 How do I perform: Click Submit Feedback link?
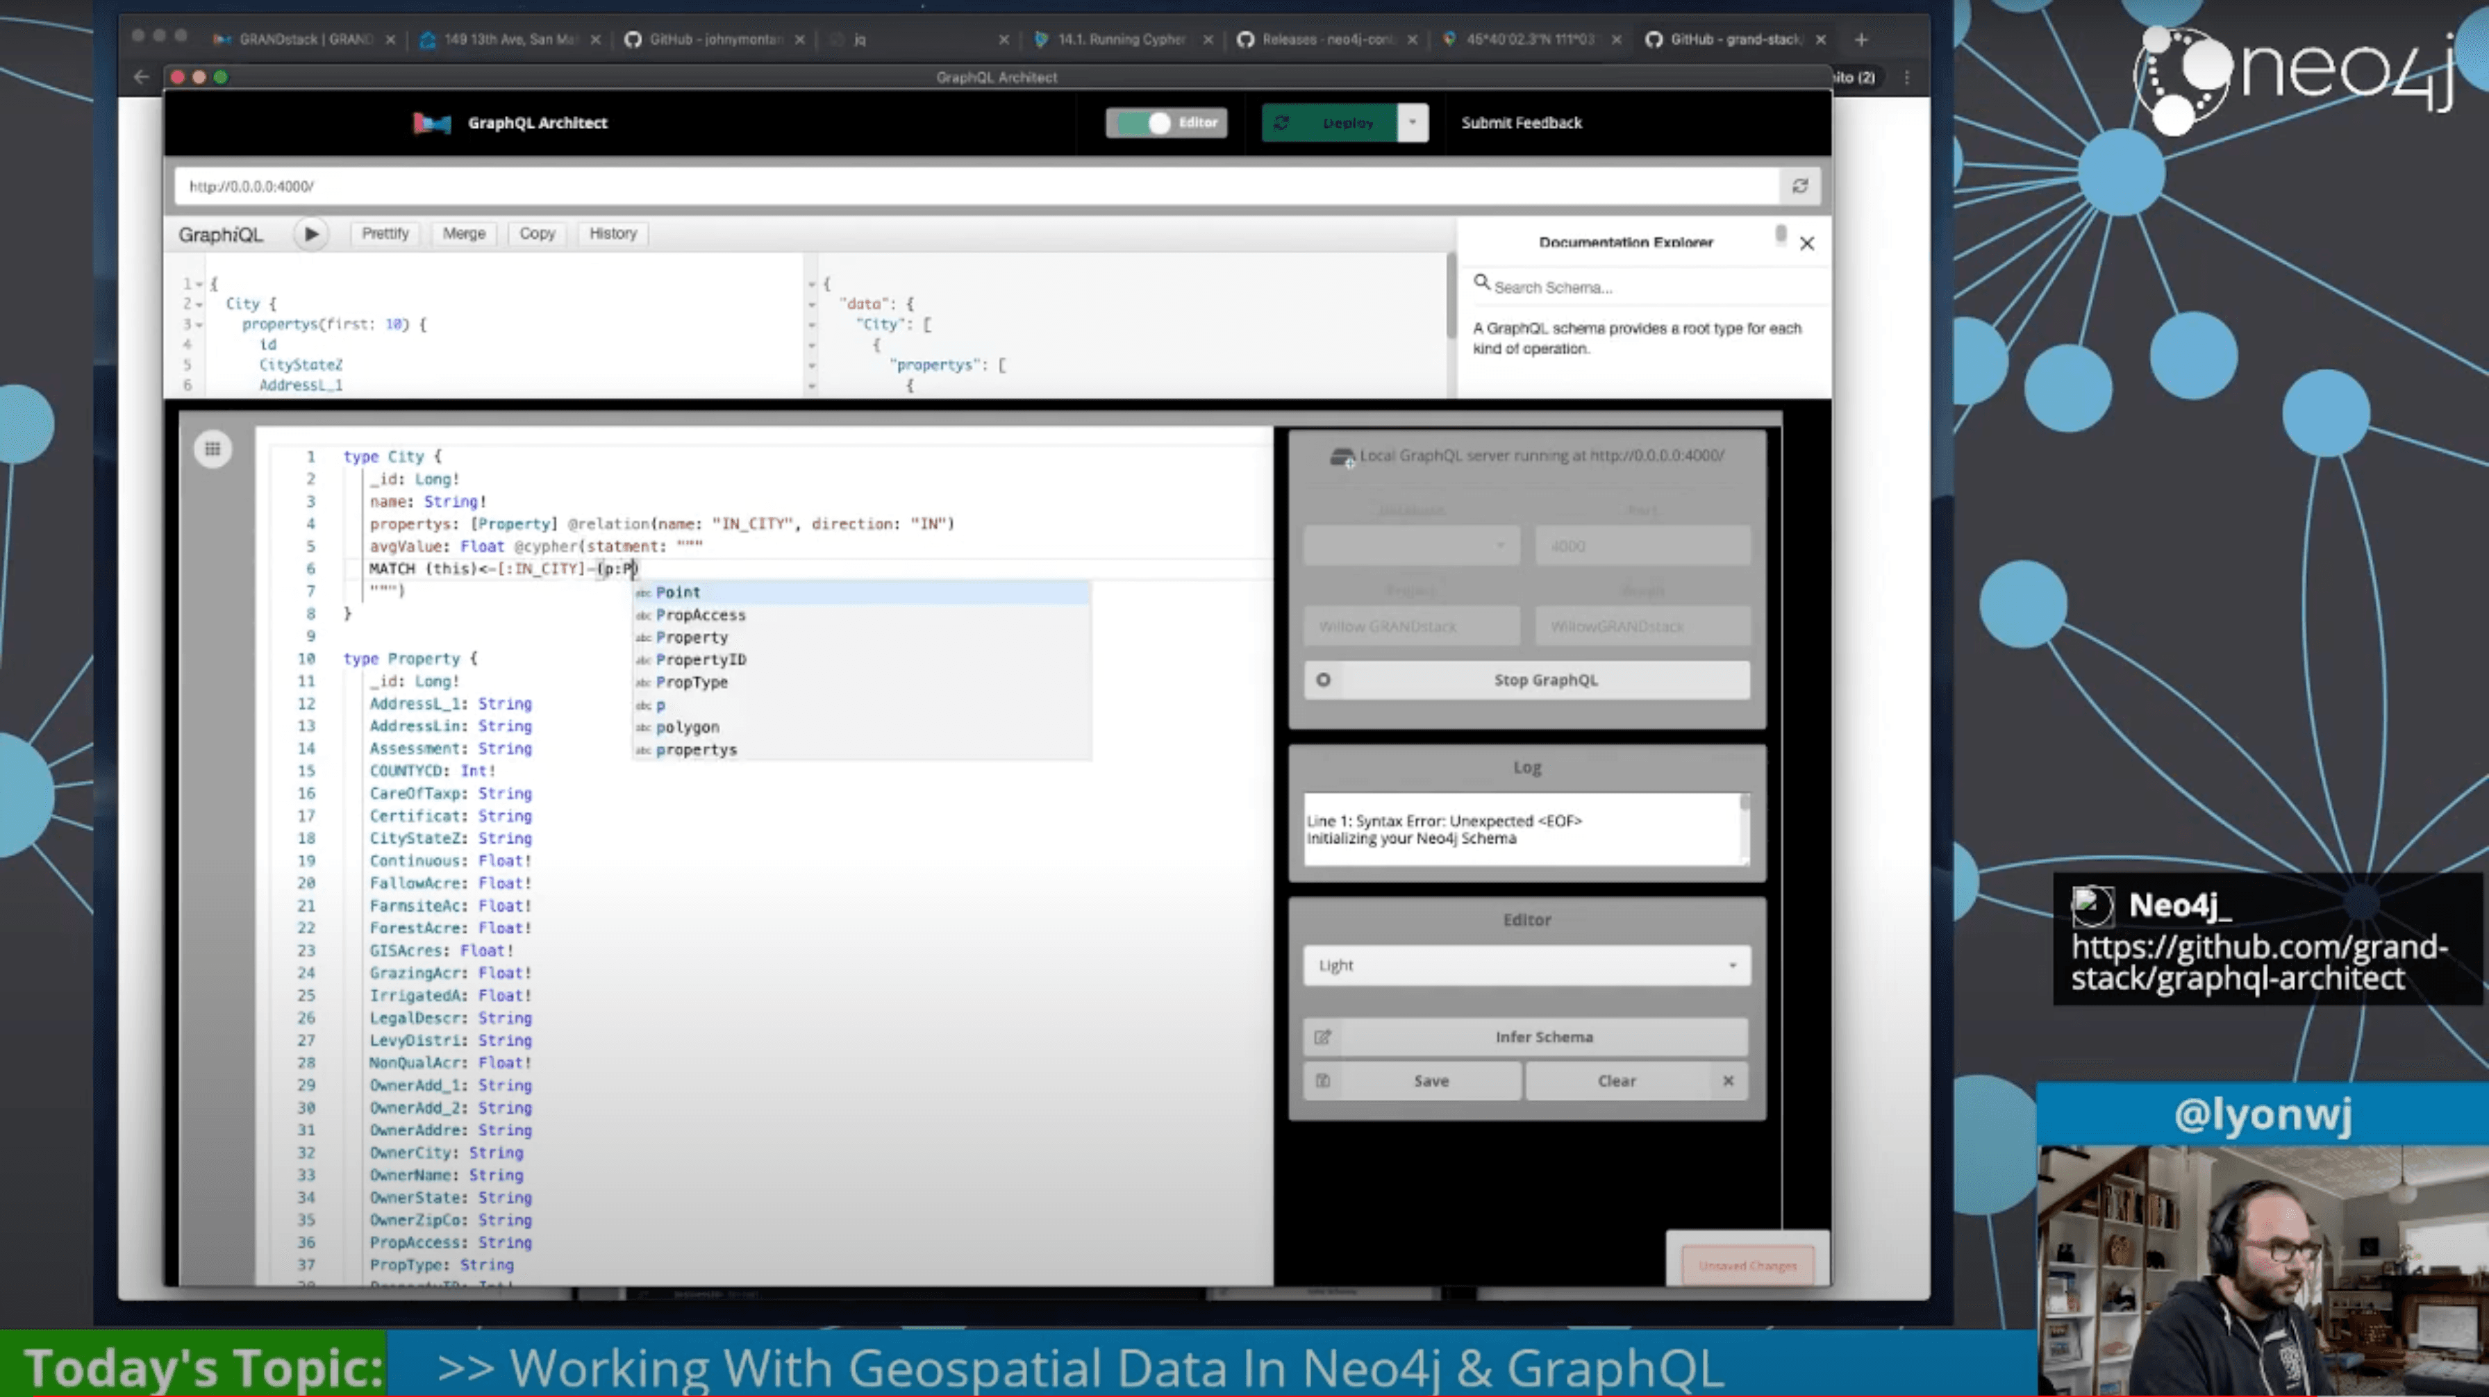(x=1521, y=123)
